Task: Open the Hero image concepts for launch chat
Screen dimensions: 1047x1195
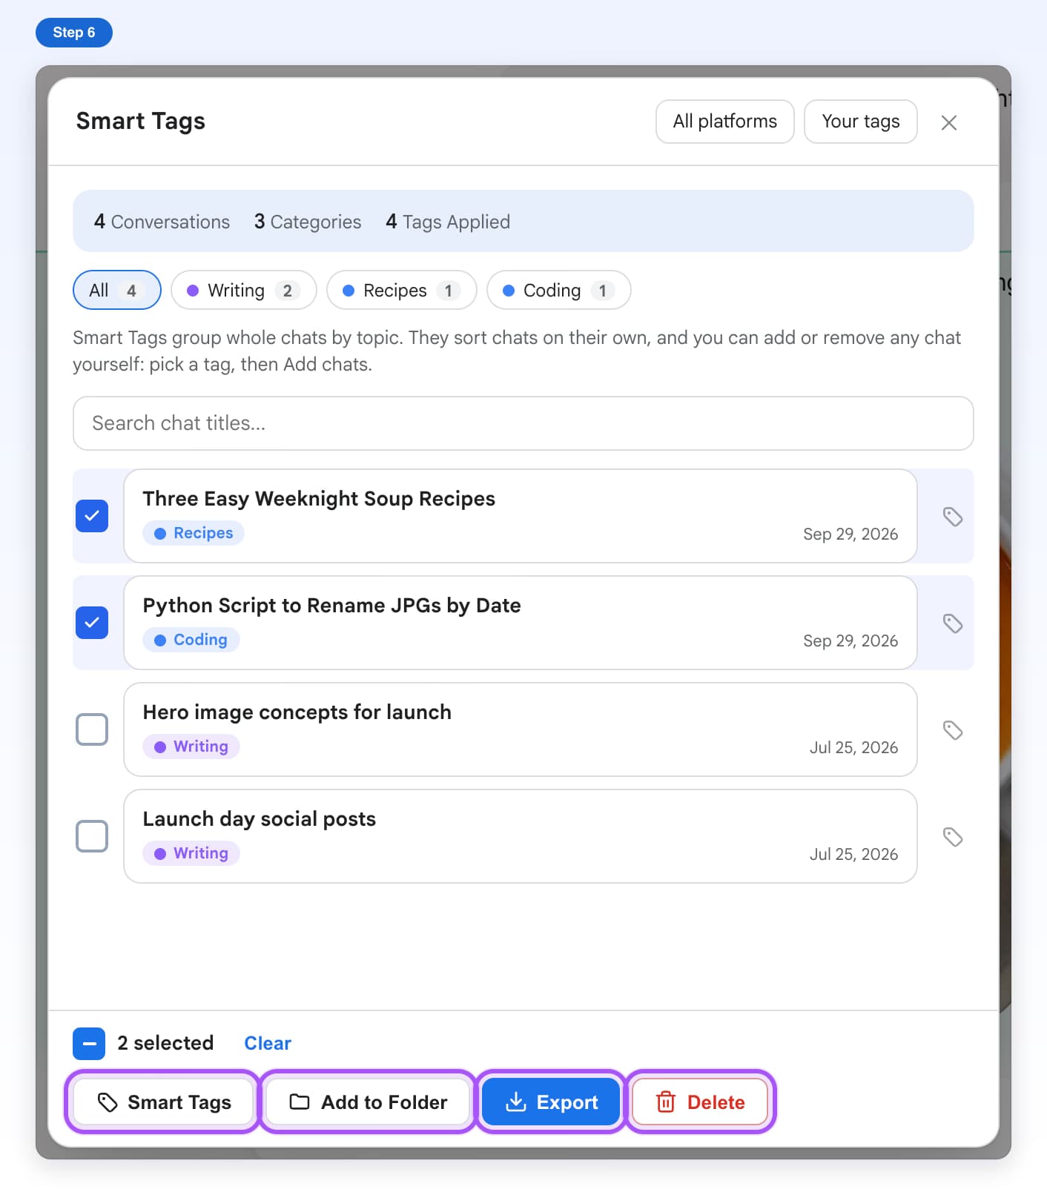Action: point(521,729)
